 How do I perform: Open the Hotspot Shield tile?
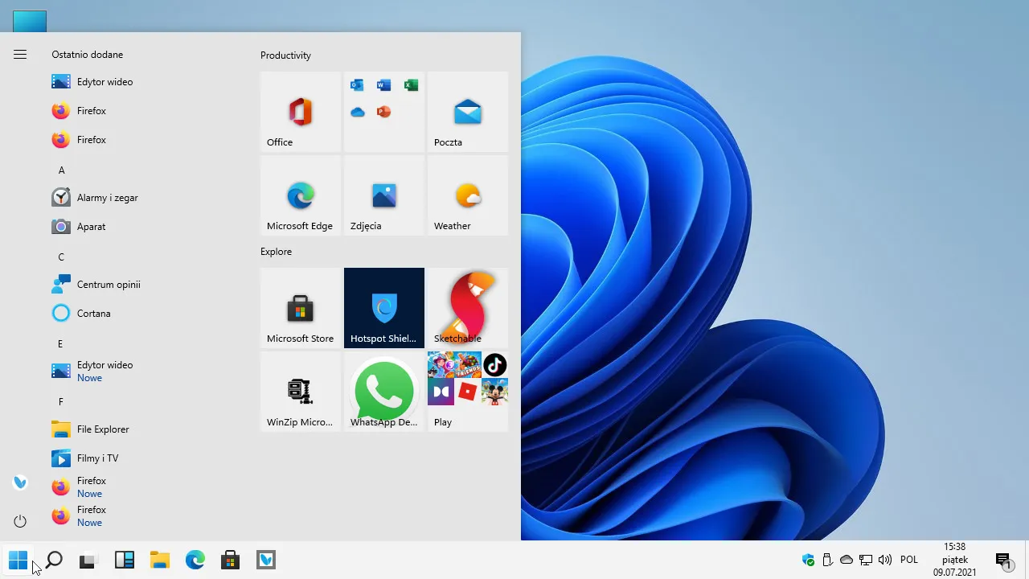pyautogui.click(x=384, y=308)
